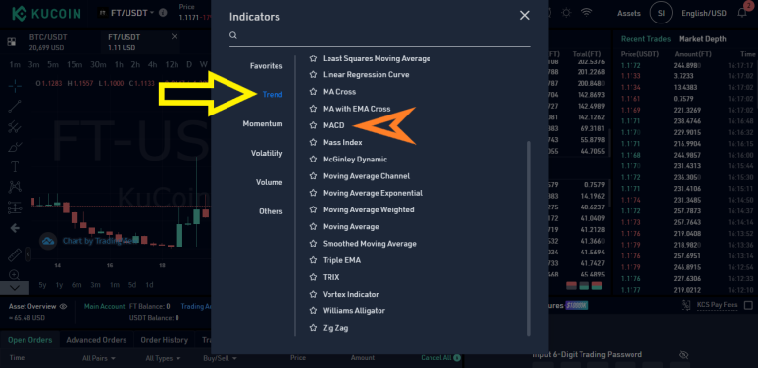Image resolution: width=758 pixels, height=368 pixels.
Task: Open the SI account avatar
Action: 661,13
